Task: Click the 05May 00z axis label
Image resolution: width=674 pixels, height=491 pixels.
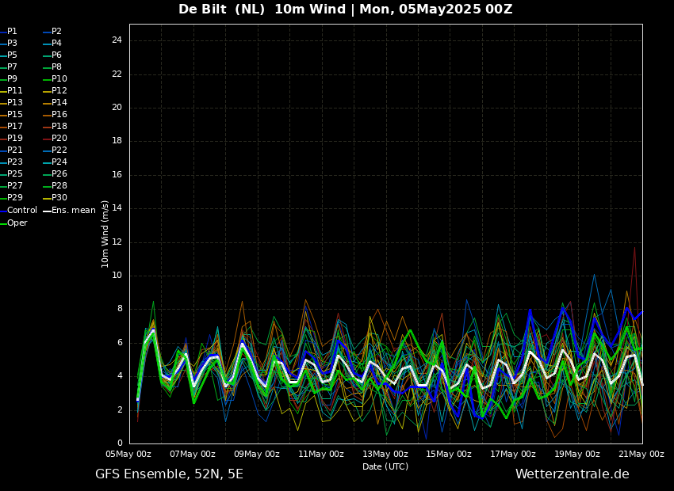Action: click(x=129, y=454)
